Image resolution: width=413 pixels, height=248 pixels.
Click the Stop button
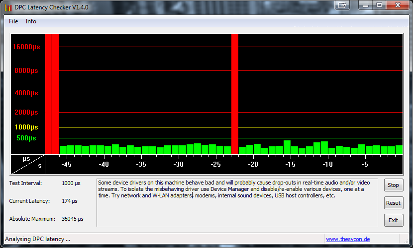tap(393, 186)
